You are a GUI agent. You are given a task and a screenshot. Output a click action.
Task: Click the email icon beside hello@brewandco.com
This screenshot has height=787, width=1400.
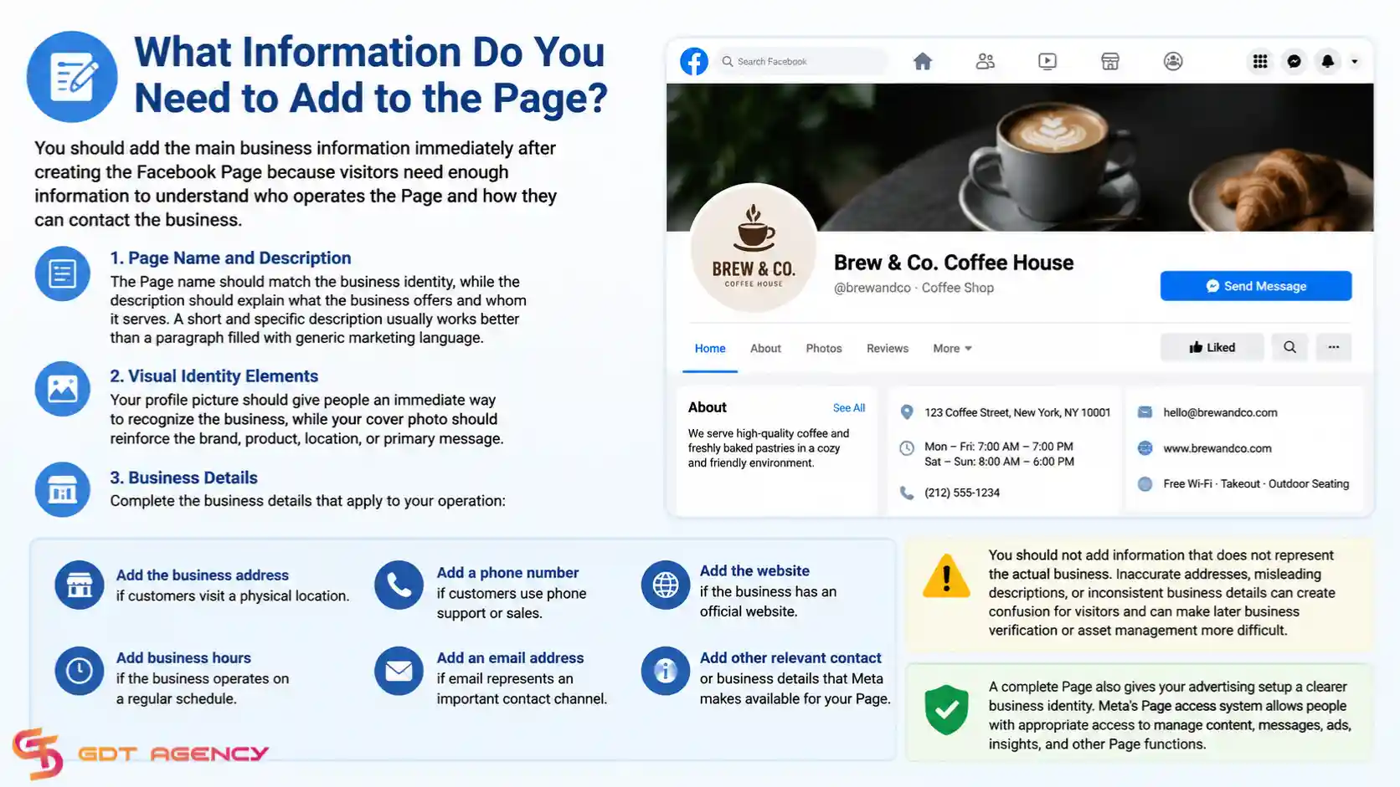tap(1145, 412)
